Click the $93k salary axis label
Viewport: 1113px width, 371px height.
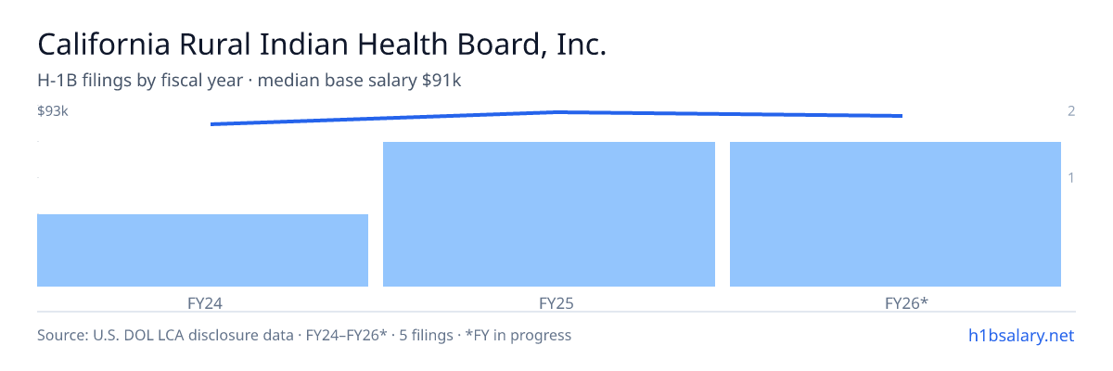53,111
